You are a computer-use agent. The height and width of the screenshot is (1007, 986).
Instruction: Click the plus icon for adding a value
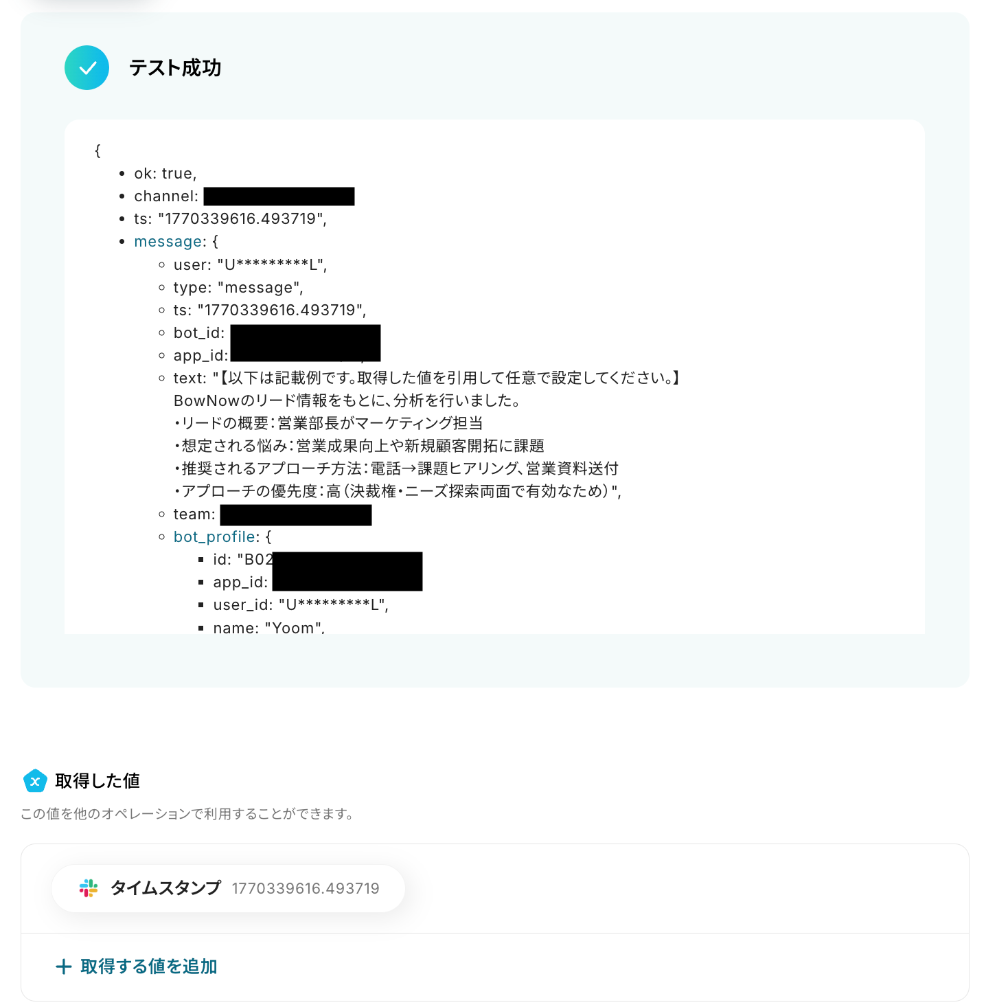tap(64, 967)
